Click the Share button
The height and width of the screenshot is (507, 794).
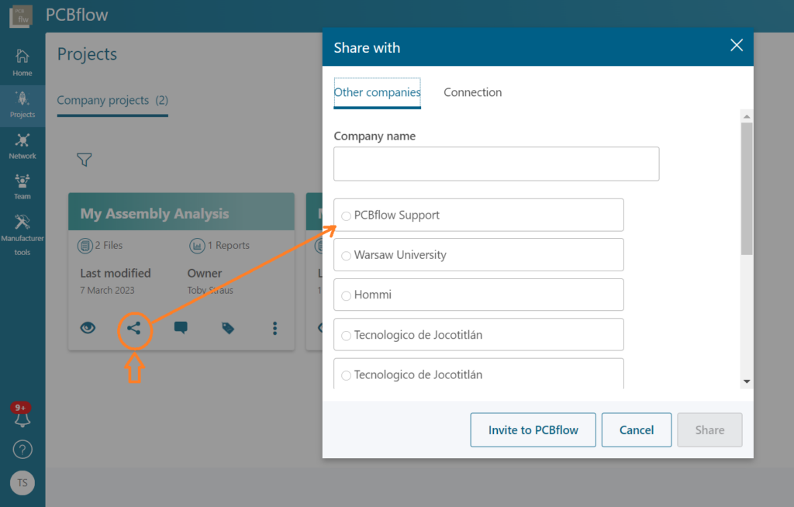710,430
